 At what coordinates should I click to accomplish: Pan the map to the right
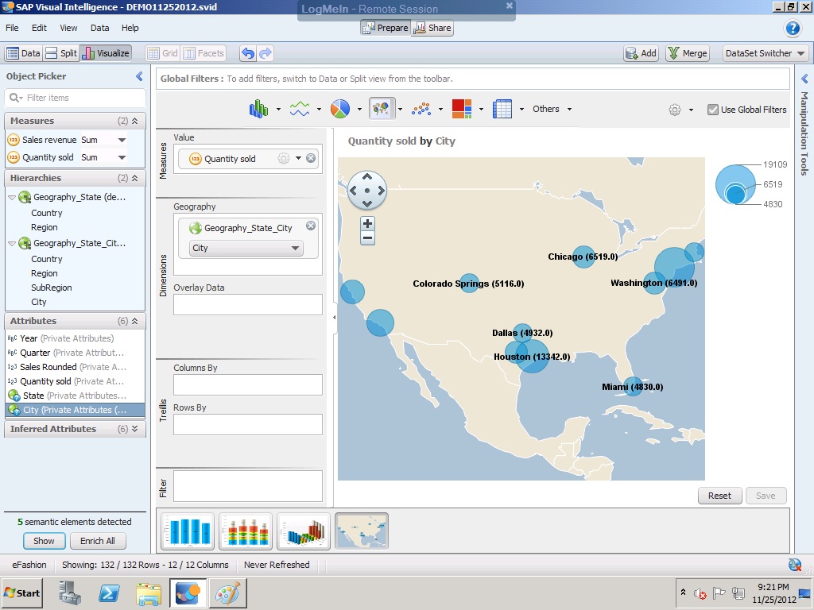click(381, 191)
